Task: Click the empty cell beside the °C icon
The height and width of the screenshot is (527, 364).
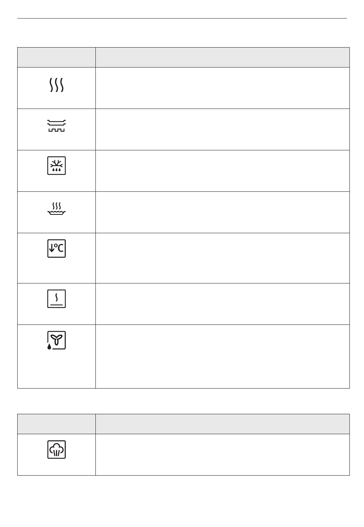Action: [x=223, y=258]
